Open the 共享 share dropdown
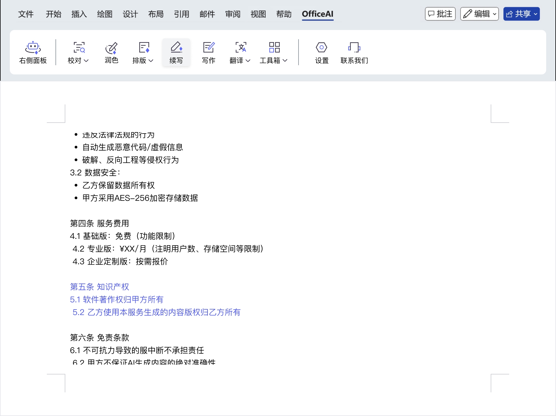 coord(535,14)
